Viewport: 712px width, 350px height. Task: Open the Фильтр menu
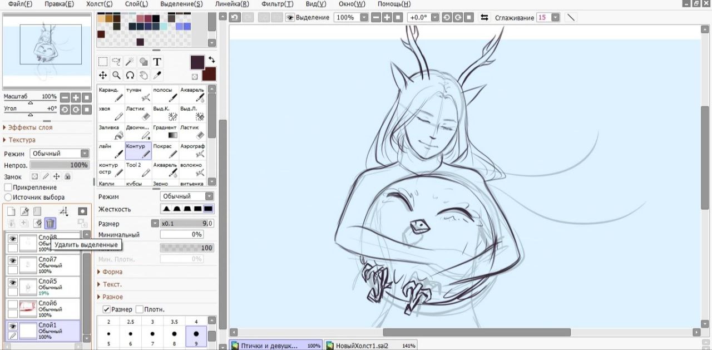tap(277, 4)
